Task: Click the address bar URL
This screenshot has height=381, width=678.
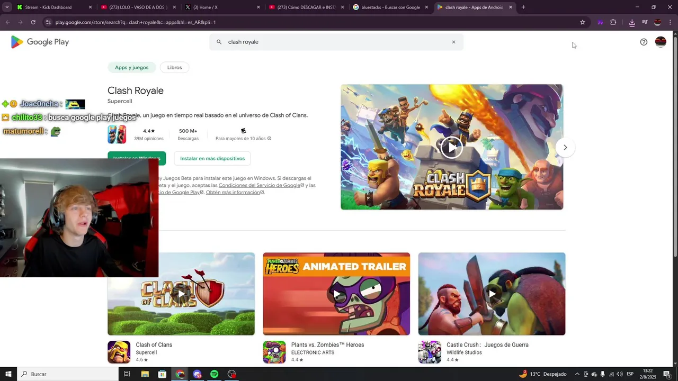Action: click(136, 22)
